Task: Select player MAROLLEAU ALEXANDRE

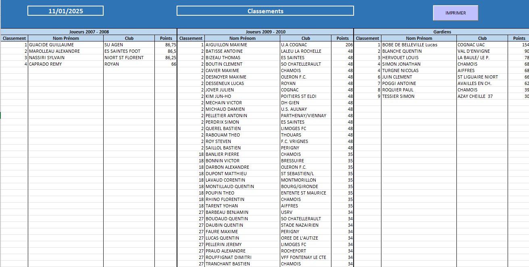Action: point(66,51)
